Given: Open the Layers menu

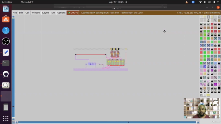Looking at the screenshot, I should click(46, 13).
